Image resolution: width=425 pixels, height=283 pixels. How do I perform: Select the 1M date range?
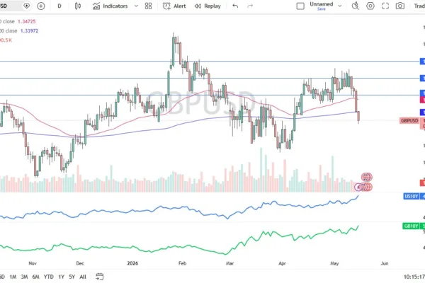[x=13, y=277]
